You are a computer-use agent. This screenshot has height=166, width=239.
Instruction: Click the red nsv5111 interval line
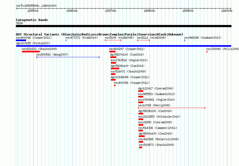(x=143, y=40)
